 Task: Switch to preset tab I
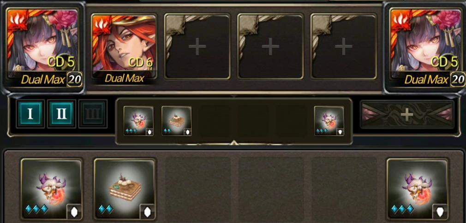[x=30, y=114]
